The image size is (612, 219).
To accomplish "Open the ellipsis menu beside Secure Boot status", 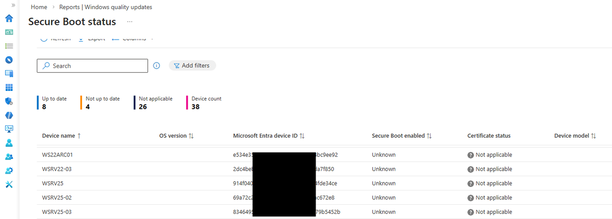I will click(x=130, y=22).
